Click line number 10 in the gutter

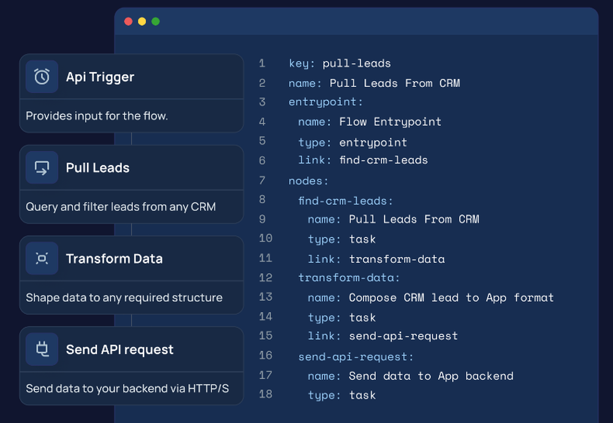click(x=265, y=239)
